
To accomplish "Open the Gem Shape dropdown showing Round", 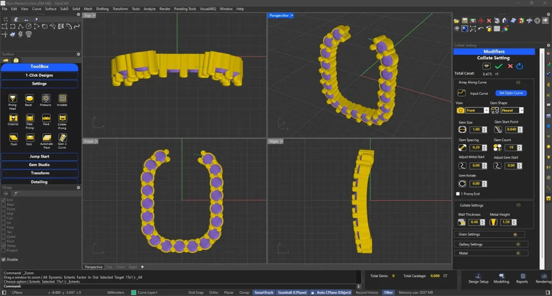I will [512, 110].
